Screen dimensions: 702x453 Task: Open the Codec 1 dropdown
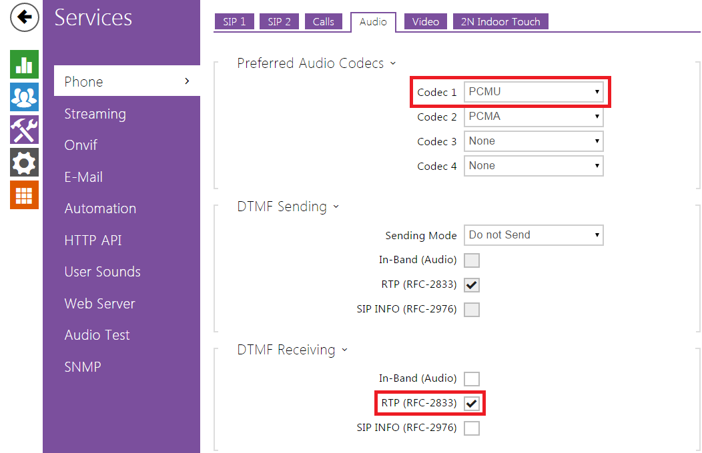pos(533,92)
